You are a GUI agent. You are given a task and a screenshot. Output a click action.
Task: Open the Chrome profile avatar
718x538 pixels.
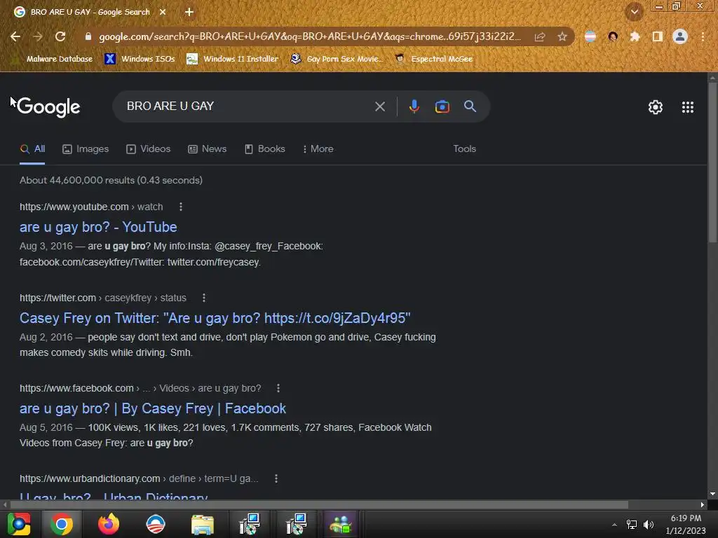point(680,36)
